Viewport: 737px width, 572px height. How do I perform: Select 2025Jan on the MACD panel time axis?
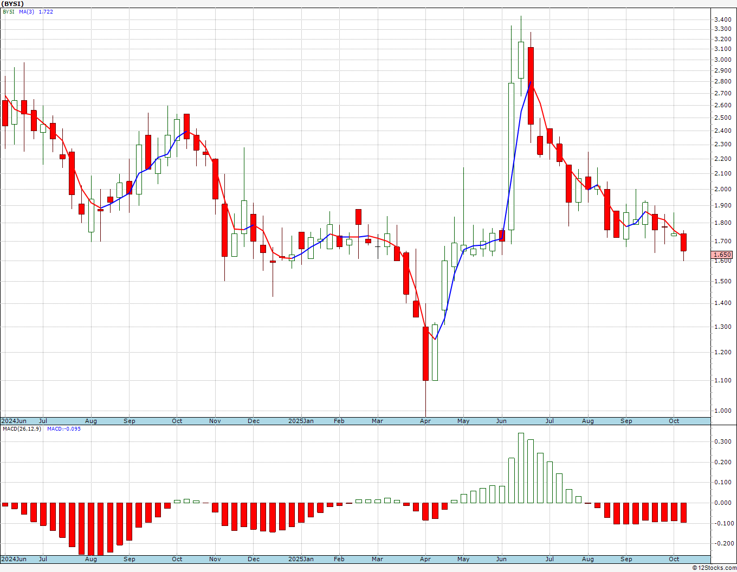pyautogui.click(x=301, y=559)
